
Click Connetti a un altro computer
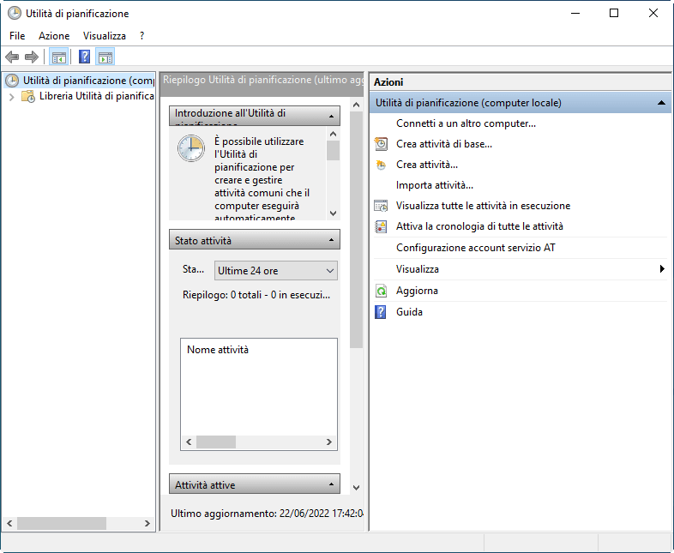click(x=466, y=123)
